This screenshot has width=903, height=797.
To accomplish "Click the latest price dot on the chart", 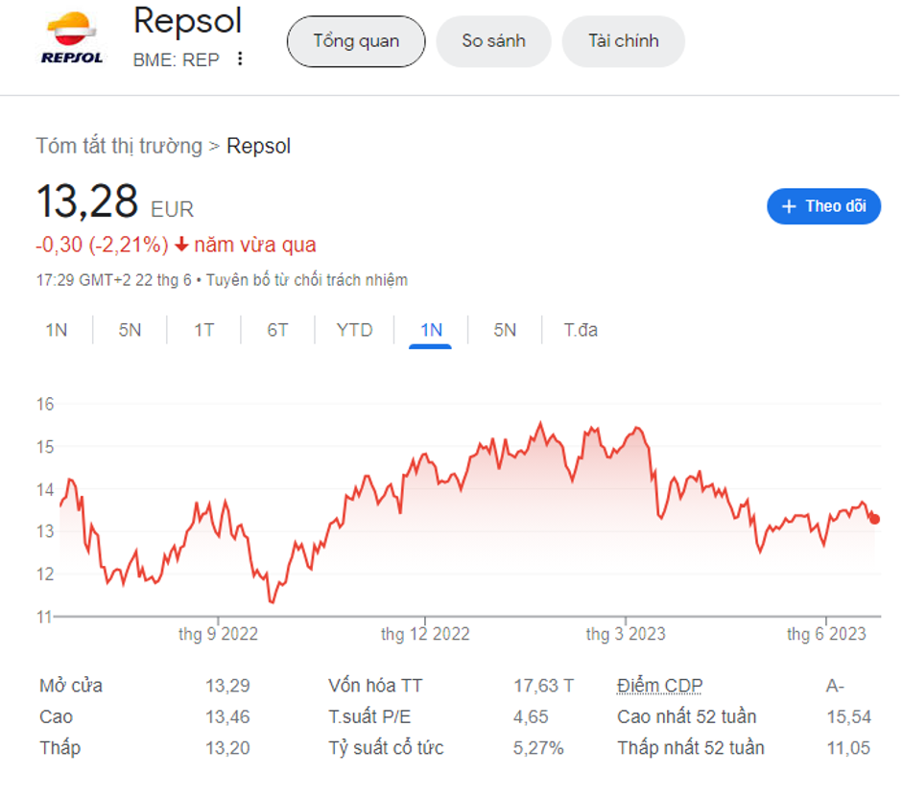I will [874, 518].
